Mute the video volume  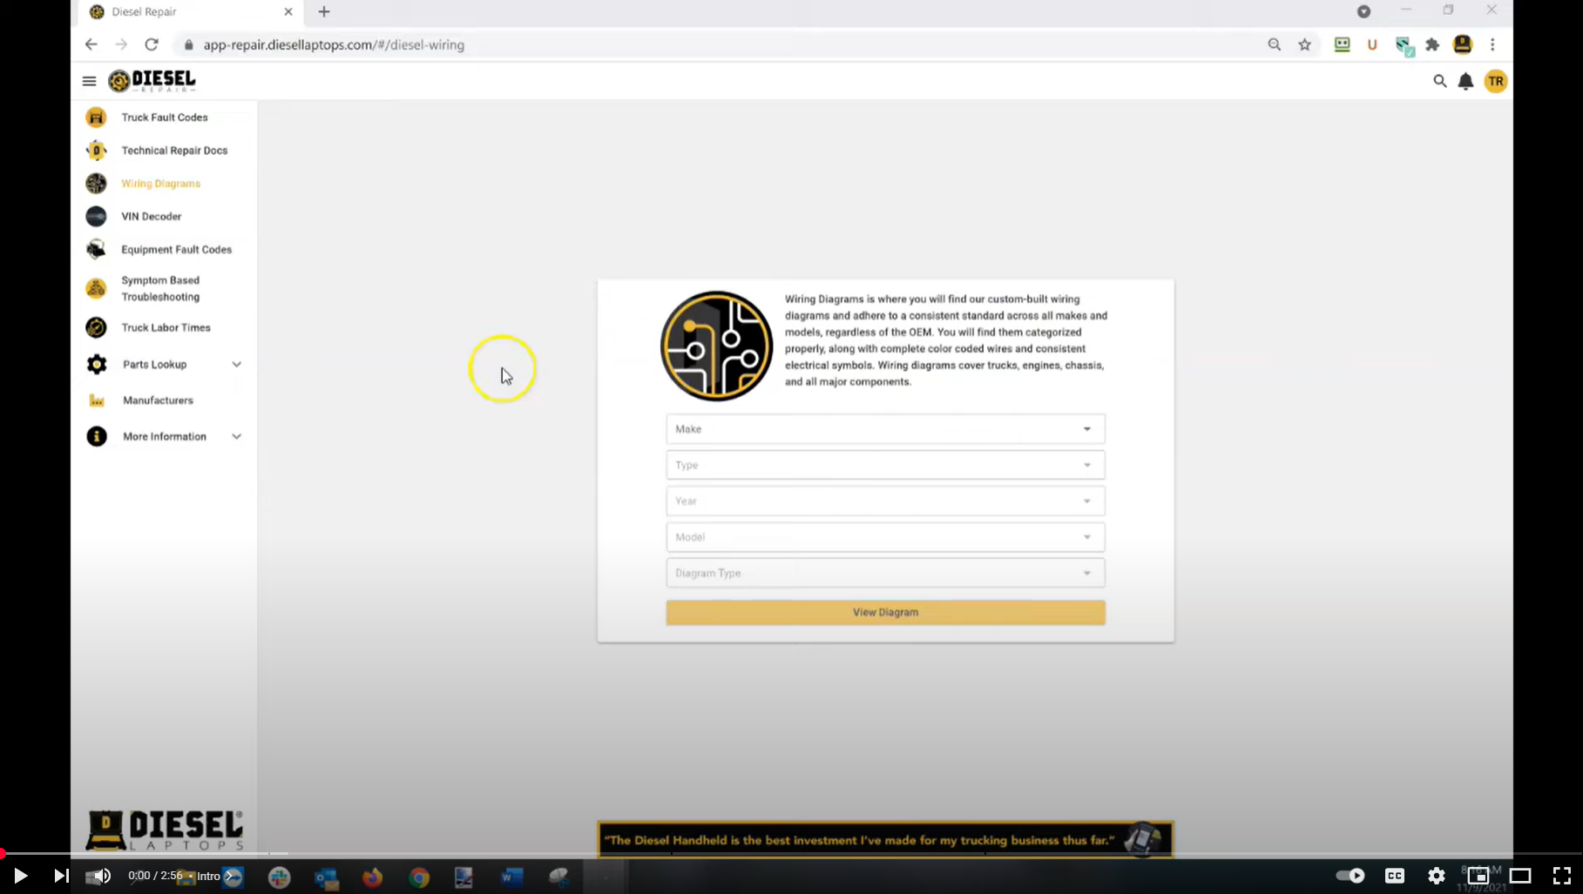[x=101, y=876]
